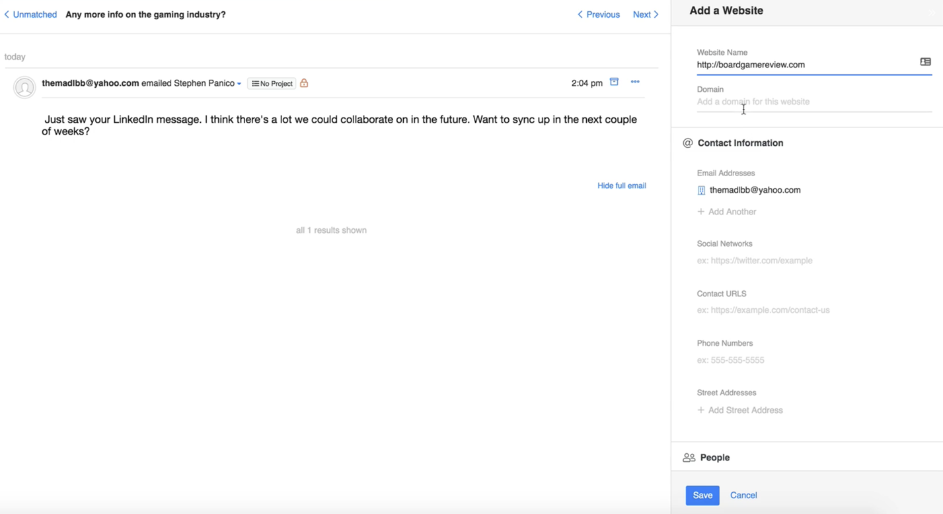Click the contact card icon in Website Name

(925, 62)
